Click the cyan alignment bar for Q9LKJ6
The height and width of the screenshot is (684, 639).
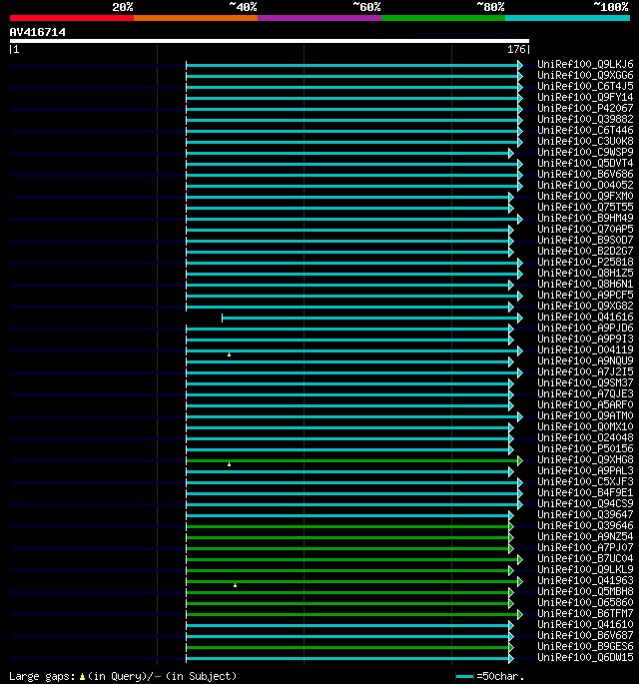[351, 66]
